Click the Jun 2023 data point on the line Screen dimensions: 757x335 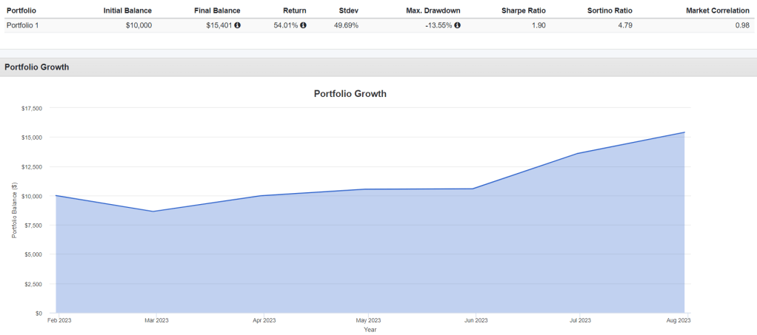[474, 189]
